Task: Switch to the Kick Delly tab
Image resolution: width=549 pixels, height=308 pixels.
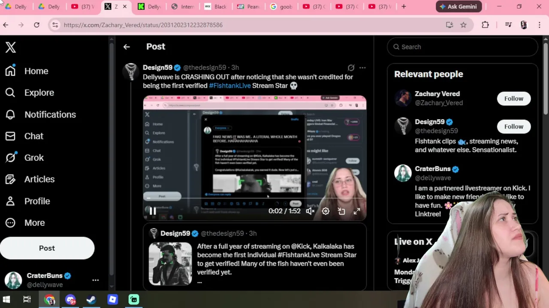Action: point(149,6)
